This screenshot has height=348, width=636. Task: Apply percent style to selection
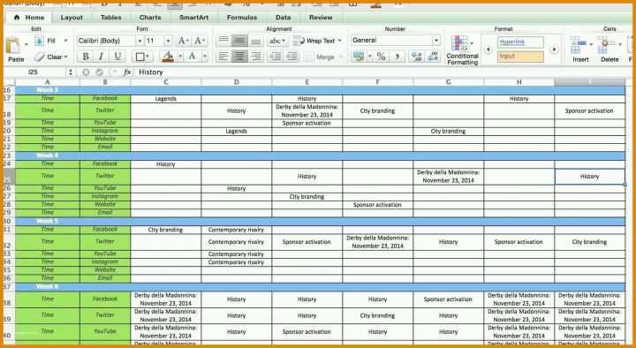[381, 57]
